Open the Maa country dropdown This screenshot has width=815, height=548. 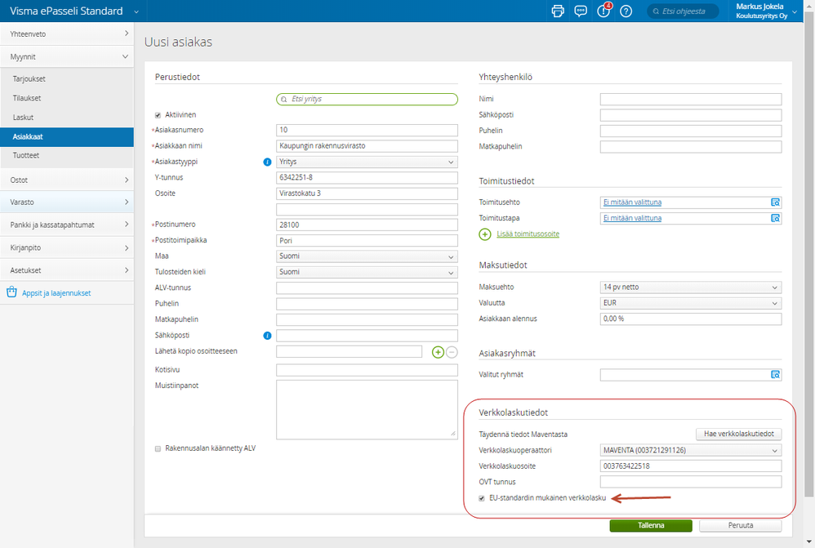[x=367, y=256]
